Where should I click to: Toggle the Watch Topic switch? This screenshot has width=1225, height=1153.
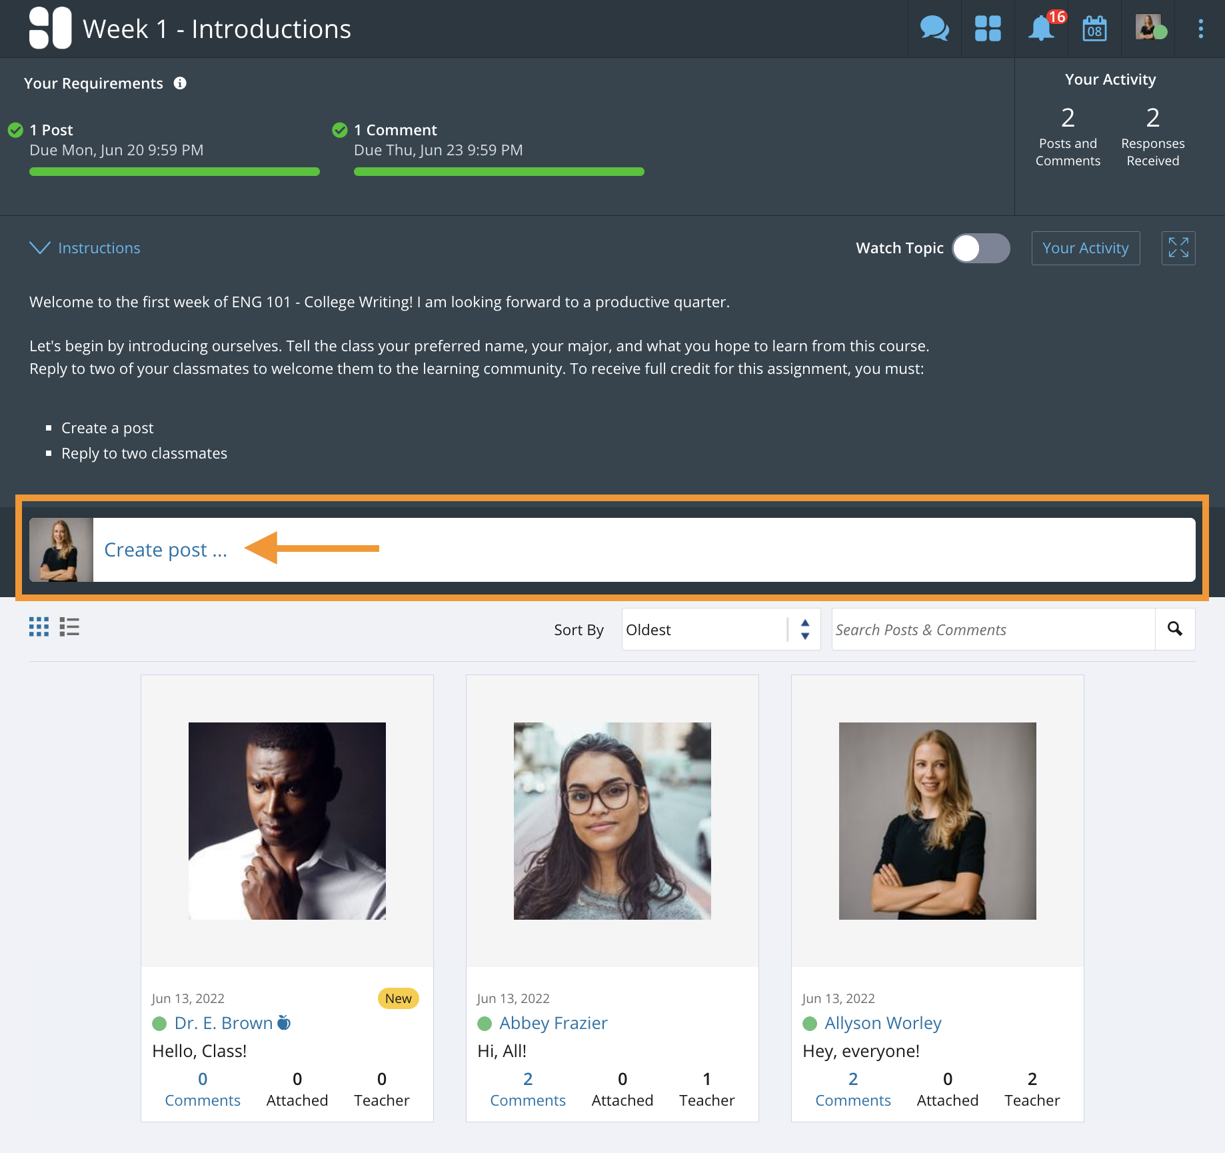(980, 248)
